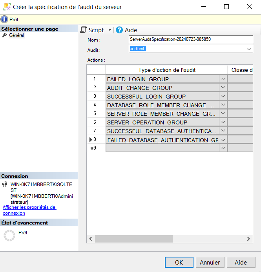Viewport: 261px width, 272px height.
Task: Open dropdown on empty row 9
Action: 223,148
